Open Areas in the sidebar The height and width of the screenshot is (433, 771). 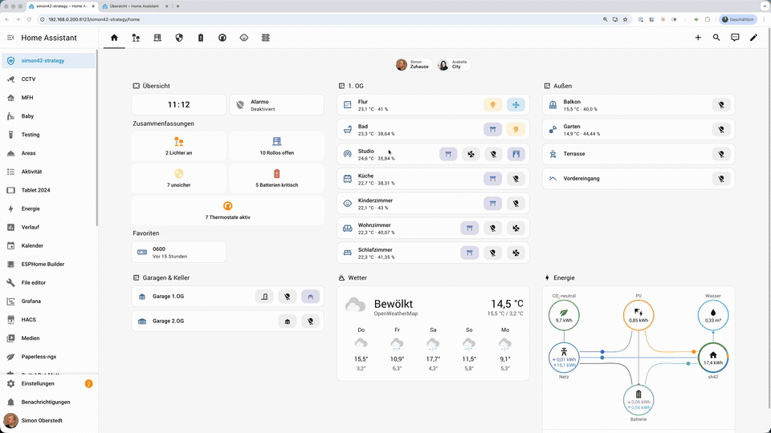click(48, 153)
